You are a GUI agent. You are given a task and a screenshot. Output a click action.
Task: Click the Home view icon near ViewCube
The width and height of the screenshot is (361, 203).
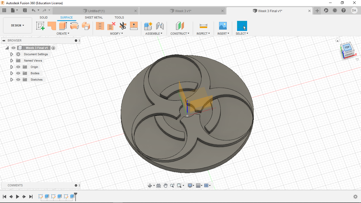coord(337,40)
